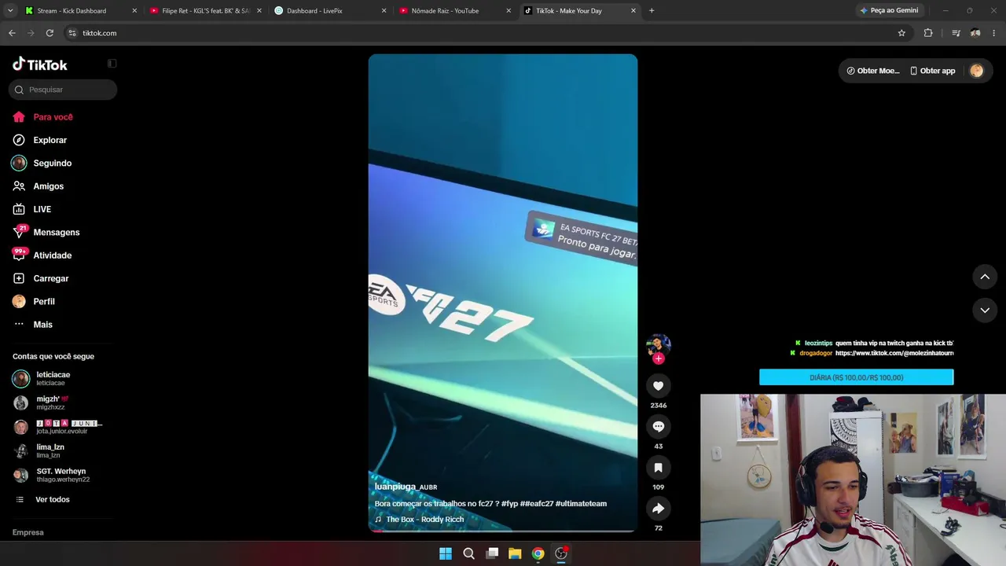Open the #ultimateteam hashtag
1006x566 pixels.
[x=581, y=504]
